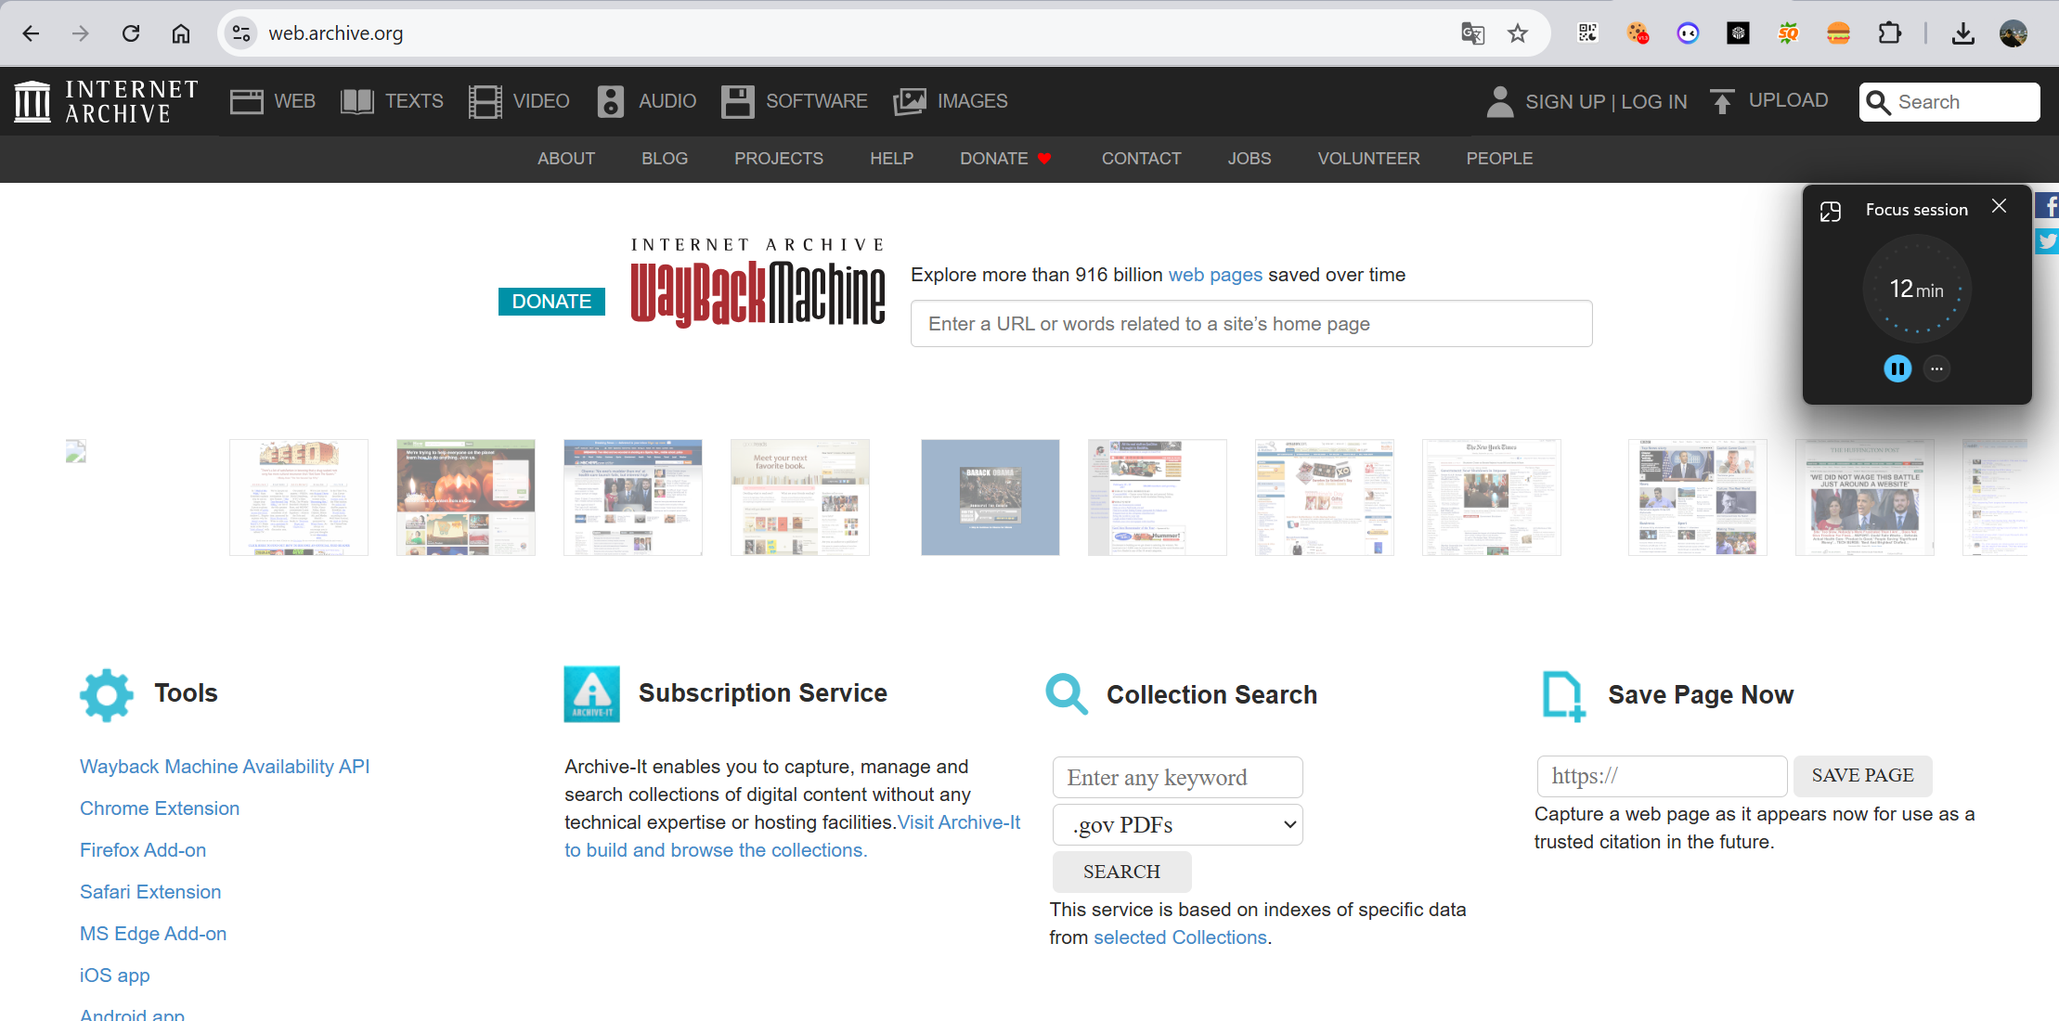The image size is (2059, 1021).
Task: Open the VIDEO collection icon
Action: tap(485, 100)
